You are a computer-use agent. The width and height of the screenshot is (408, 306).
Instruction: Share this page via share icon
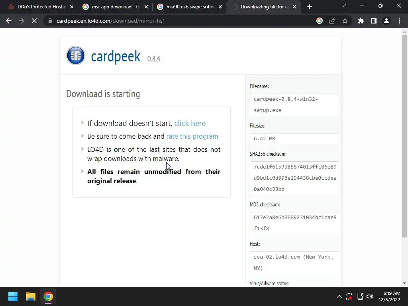pos(332,21)
